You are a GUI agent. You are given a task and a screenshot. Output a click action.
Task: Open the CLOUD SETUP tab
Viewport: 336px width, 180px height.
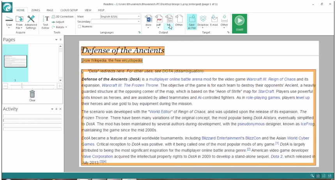69,10
